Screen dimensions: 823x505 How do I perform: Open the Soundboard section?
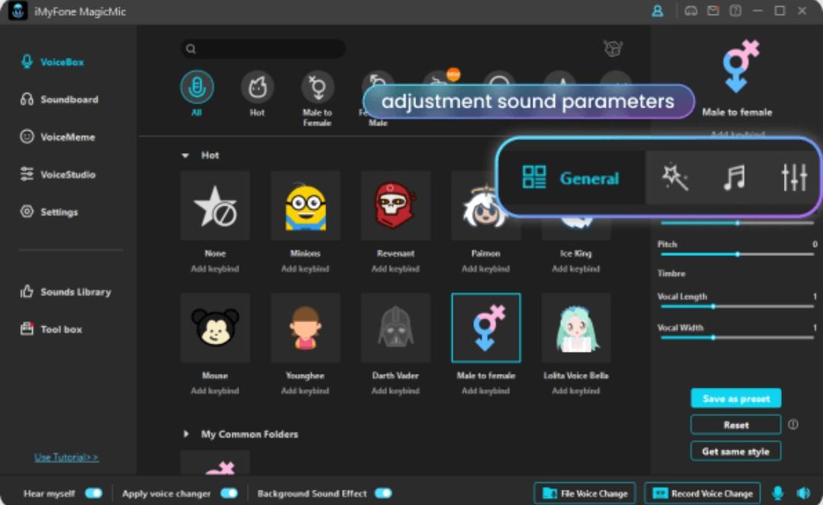point(59,99)
